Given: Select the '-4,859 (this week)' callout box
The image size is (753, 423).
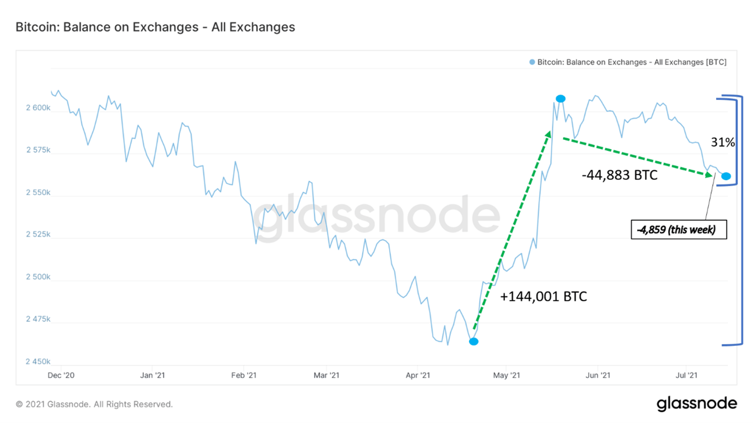Looking at the screenshot, I should pyautogui.click(x=679, y=230).
